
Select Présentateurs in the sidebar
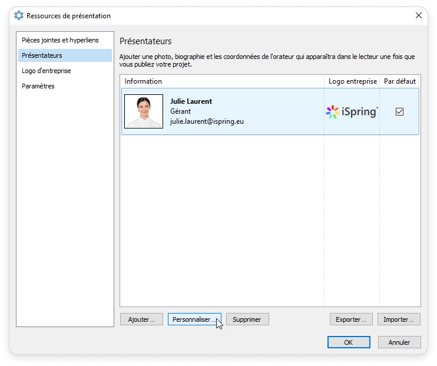click(42, 55)
